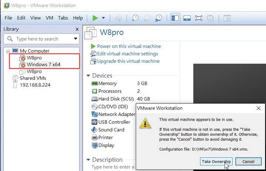Click the Display monitor icon

click(x=95, y=145)
